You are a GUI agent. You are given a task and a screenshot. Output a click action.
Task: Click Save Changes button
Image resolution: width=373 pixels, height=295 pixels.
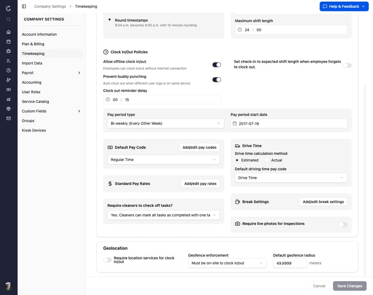350,286
